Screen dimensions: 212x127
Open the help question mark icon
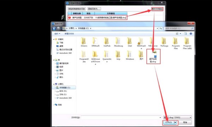tap(191, 34)
